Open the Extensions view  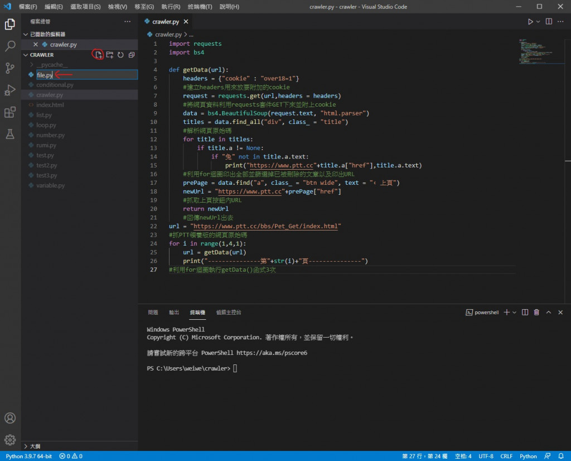[10, 112]
